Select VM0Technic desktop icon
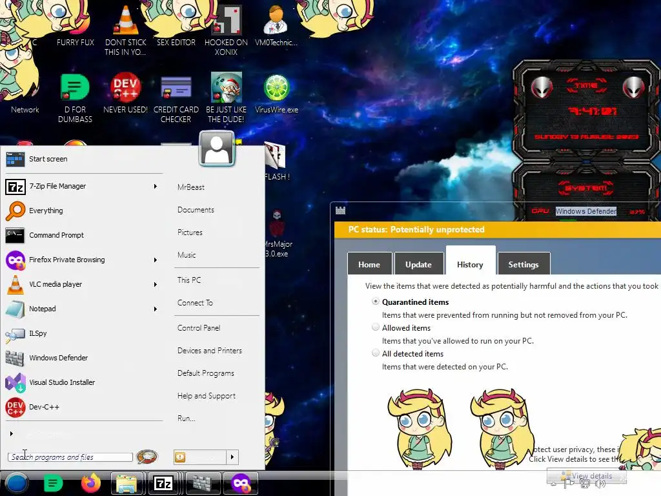 coord(276,26)
